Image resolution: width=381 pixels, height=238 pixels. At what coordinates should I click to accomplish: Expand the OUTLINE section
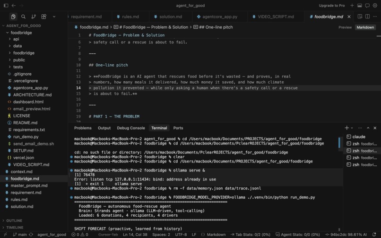(x=14, y=221)
